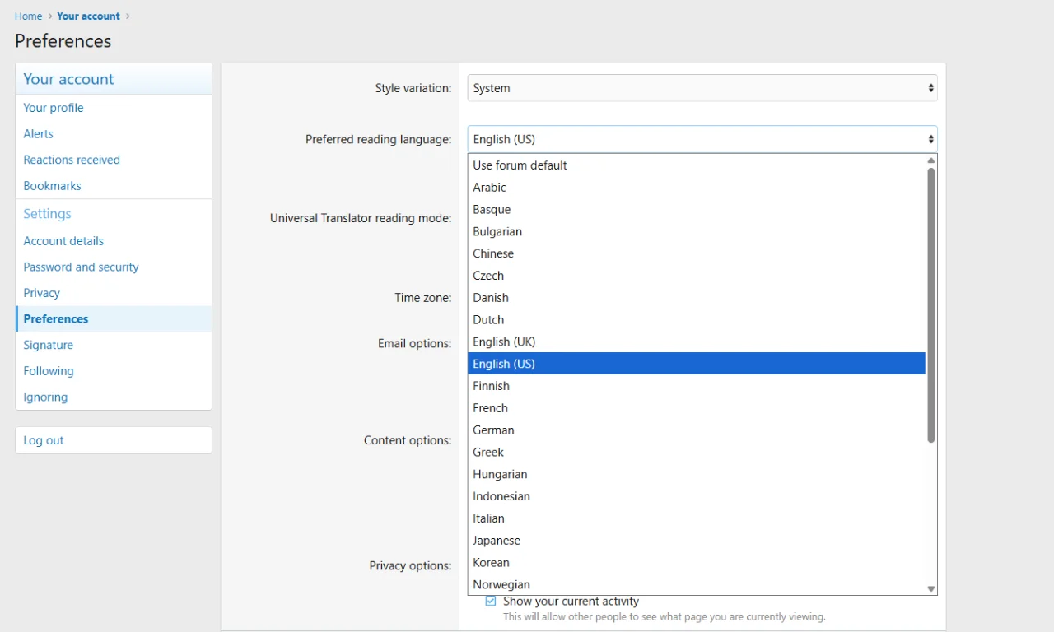Select Arabic in the language list
The width and height of the screenshot is (1054, 632).
pos(697,188)
